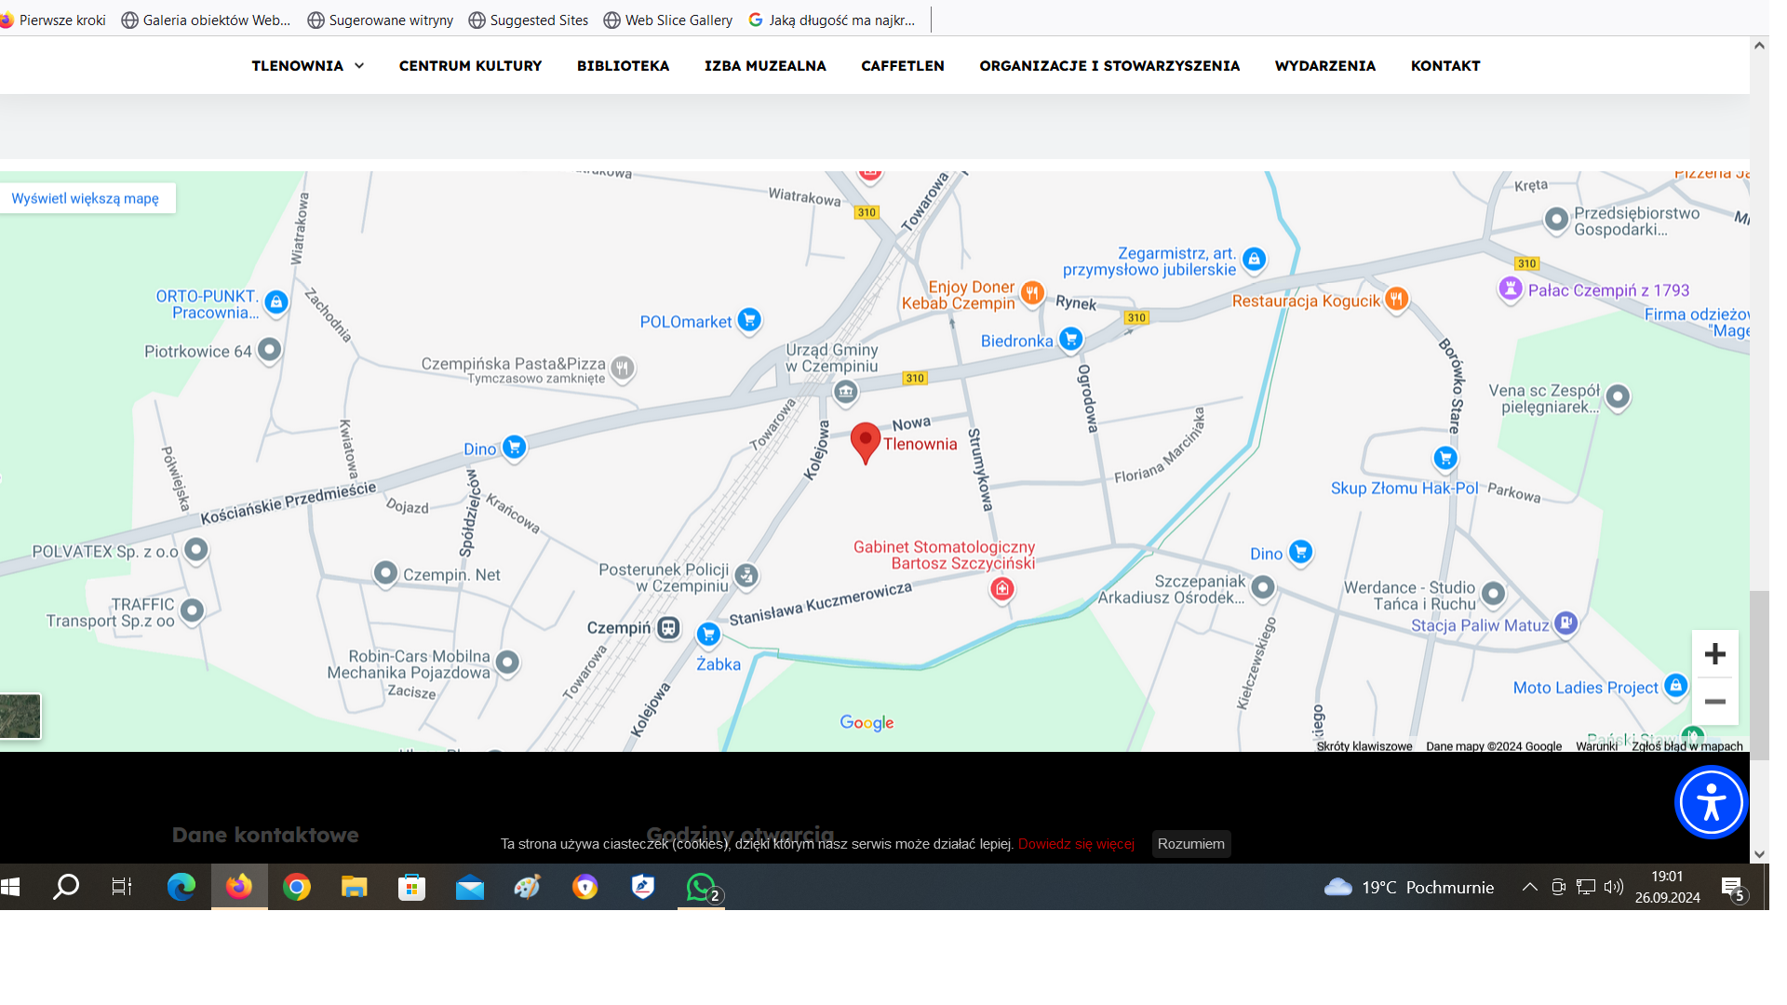Select the Posterunek Policji marker
The width and height of the screenshot is (1787, 1005).
746,575
